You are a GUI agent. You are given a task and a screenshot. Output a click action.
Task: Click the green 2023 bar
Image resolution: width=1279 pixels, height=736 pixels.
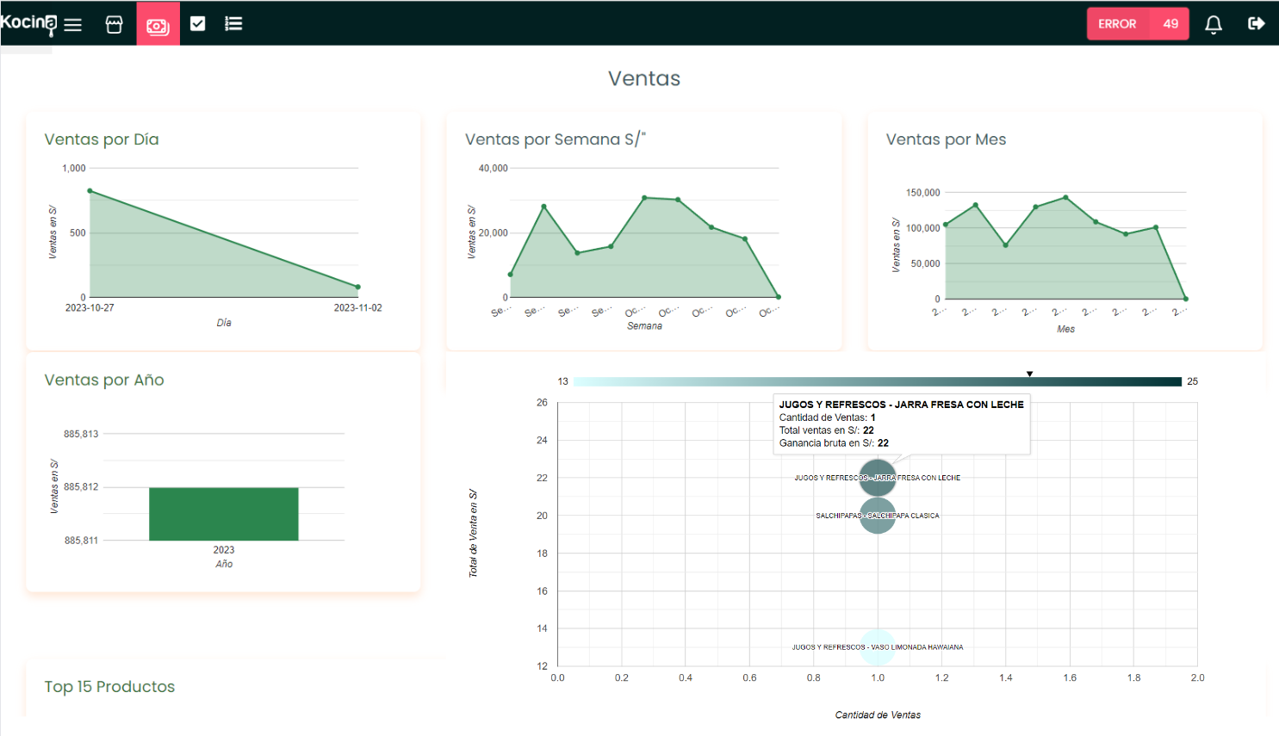[224, 514]
